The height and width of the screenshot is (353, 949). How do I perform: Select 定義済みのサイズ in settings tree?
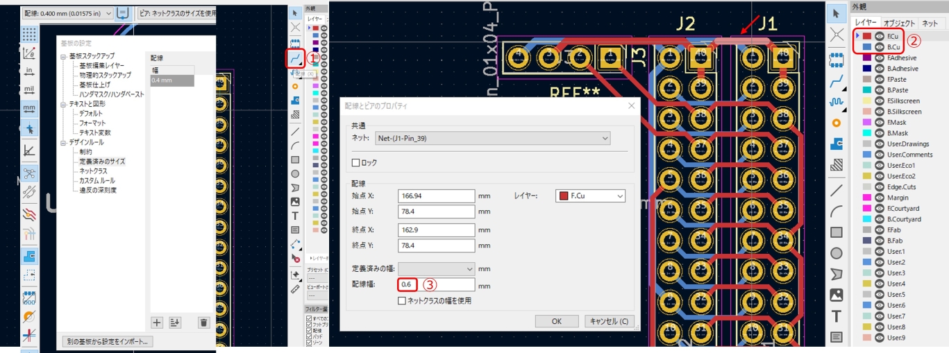click(102, 161)
